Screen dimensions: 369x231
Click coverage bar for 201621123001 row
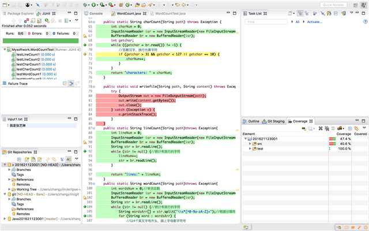point(332,139)
